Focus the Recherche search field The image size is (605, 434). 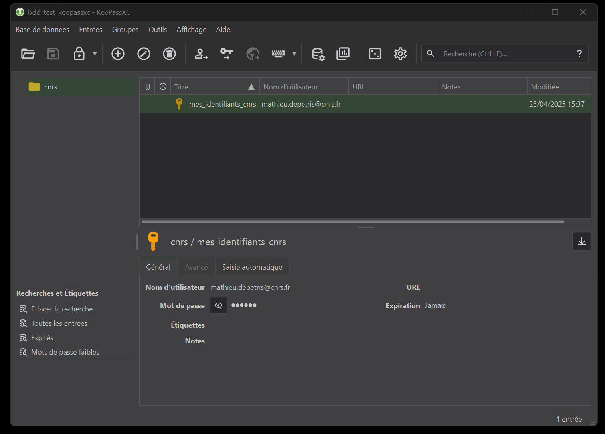(505, 54)
